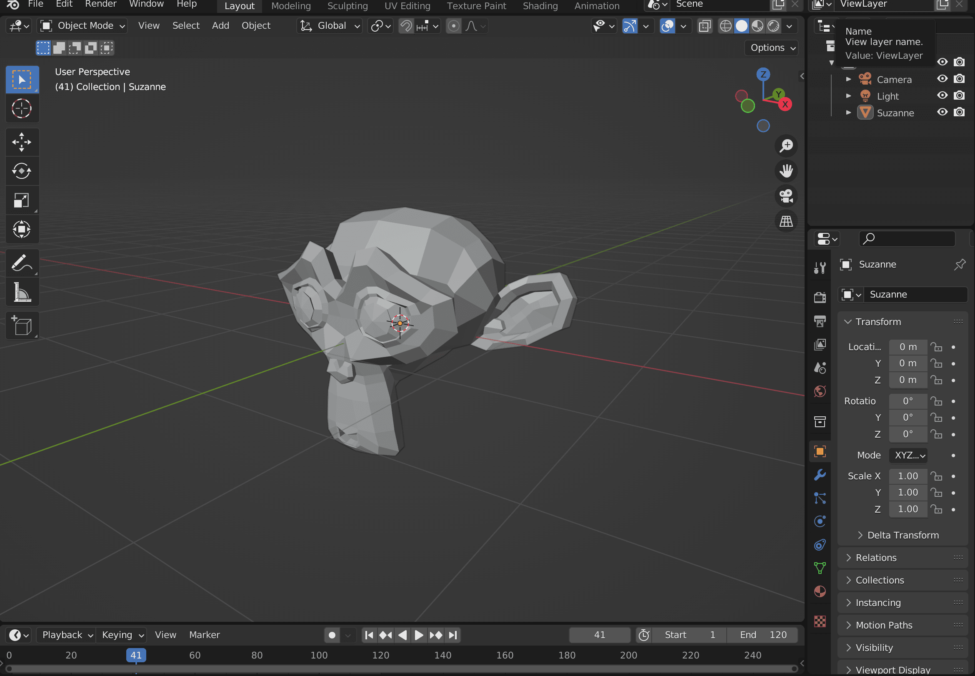Toggle Location X lock icon
Viewport: 975px width, 676px height.
[x=937, y=347]
